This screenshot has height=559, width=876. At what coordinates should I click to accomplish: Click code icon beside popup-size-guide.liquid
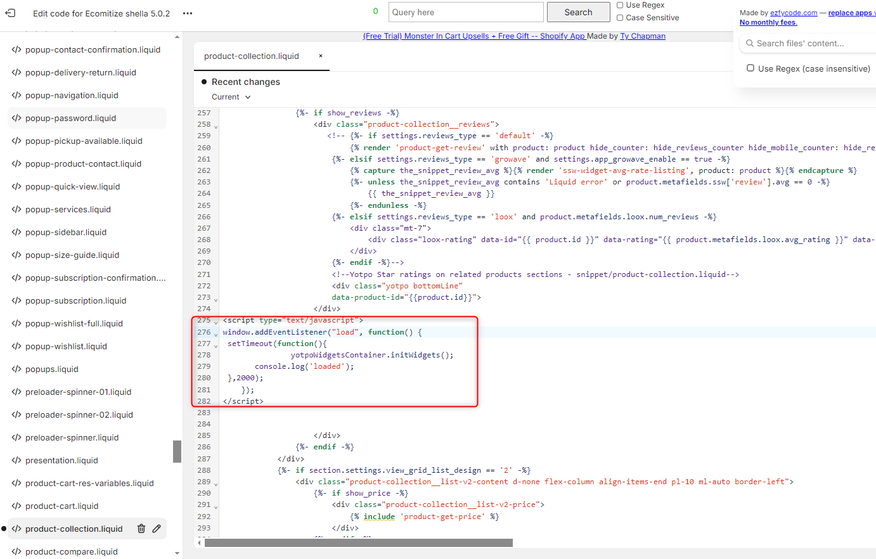[16, 255]
